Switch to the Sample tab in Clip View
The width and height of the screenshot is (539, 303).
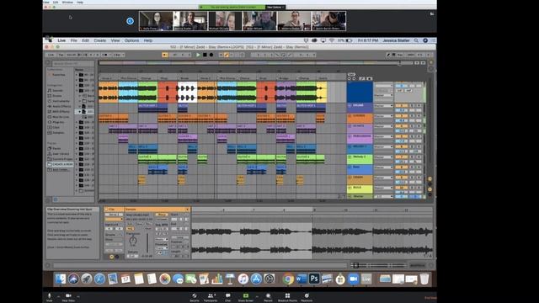click(157, 210)
